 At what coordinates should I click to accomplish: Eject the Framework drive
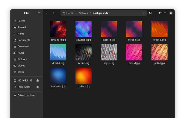coord(37,87)
